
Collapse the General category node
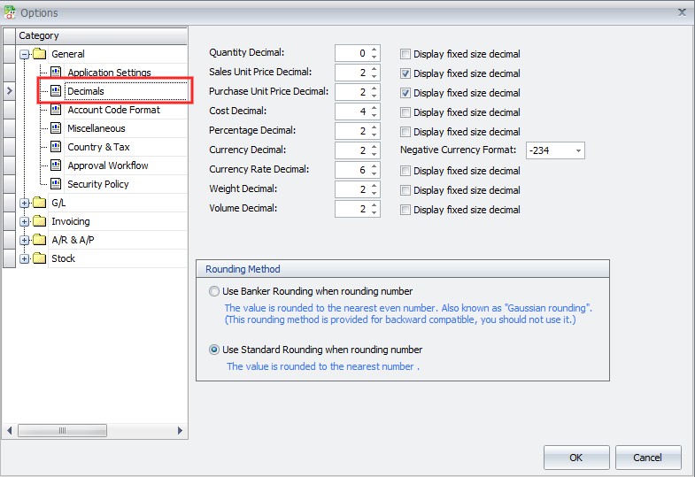pos(25,55)
